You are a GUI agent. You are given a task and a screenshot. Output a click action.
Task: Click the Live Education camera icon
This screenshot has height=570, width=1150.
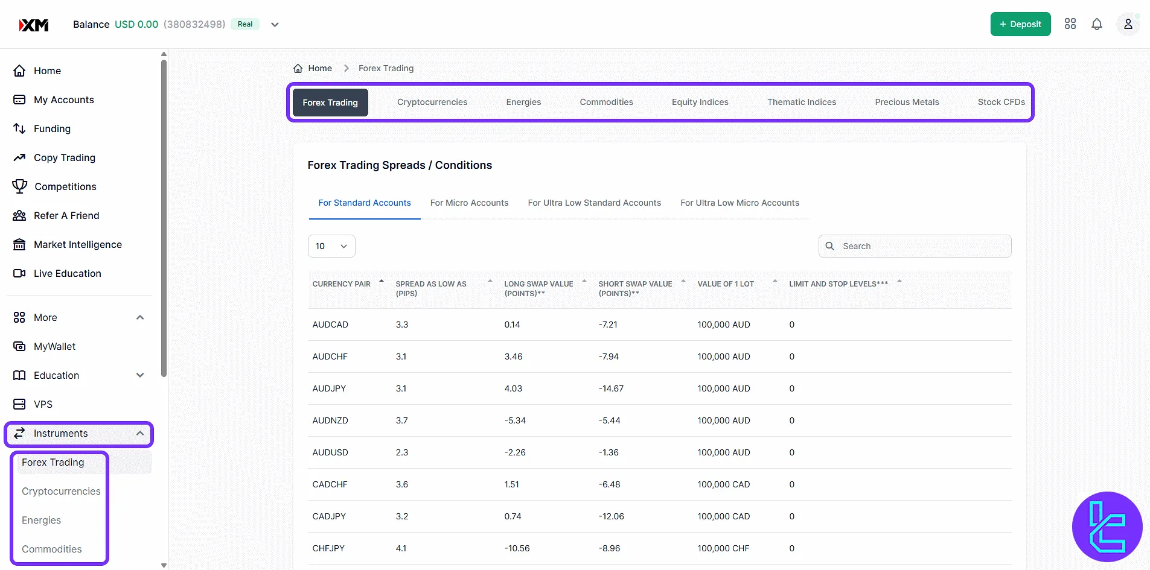click(19, 273)
